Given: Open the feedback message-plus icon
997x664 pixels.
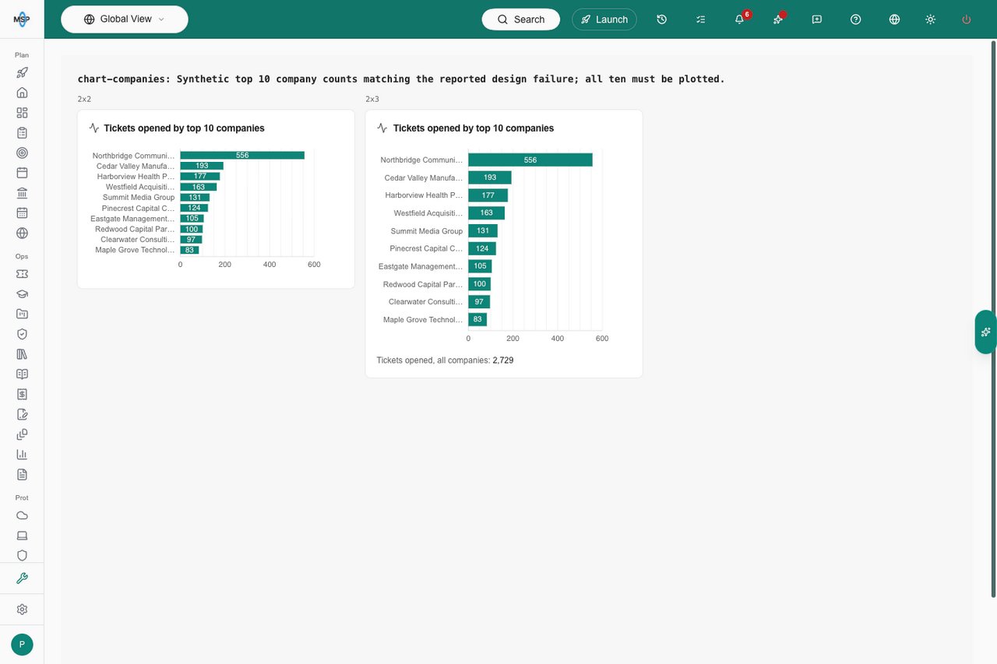Looking at the screenshot, I should tap(817, 19).
